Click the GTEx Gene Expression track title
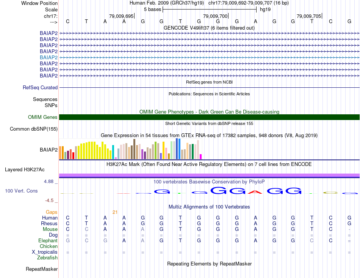 point(209,136)
